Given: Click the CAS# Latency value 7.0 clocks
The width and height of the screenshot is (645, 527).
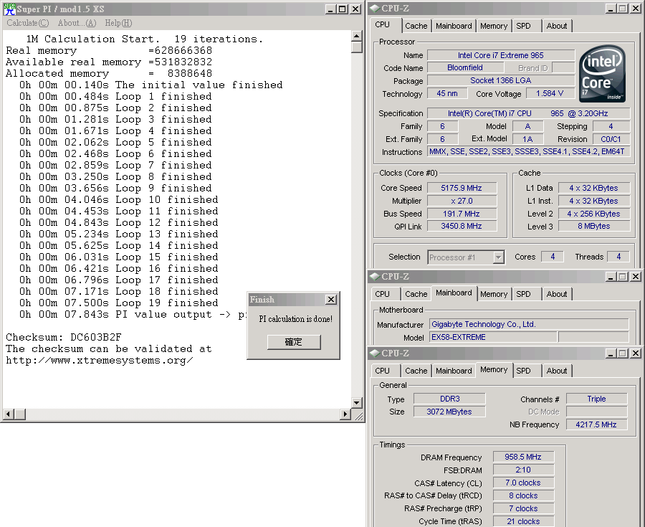Looking at the screenshot, I should (x=523, y=483).
